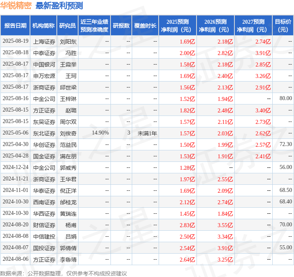Click the 3.25亿 forecast value

click(225, 260)
